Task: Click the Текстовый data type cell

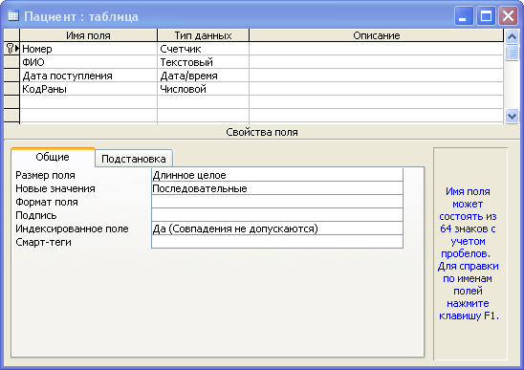Action: tap(203, 62)
